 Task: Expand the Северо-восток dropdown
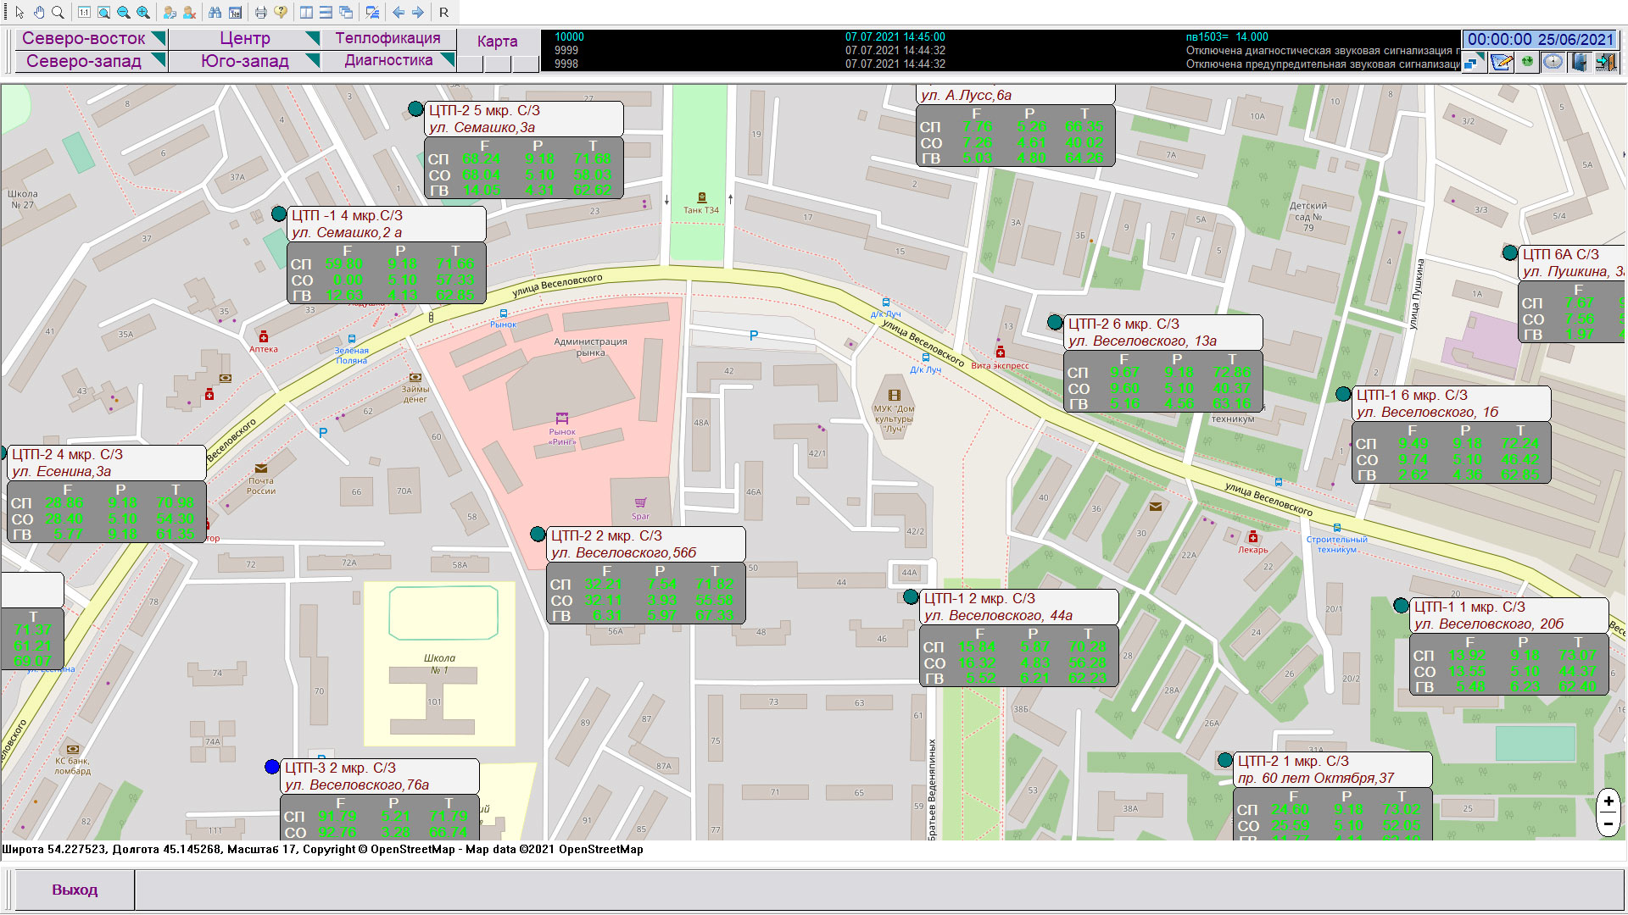(x=159, y=38)
